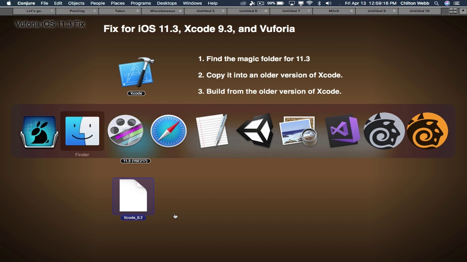This screenshot has height=262, width=467.
Task: Switch to the Untitled 9 tab
Action: click(377, 11)
